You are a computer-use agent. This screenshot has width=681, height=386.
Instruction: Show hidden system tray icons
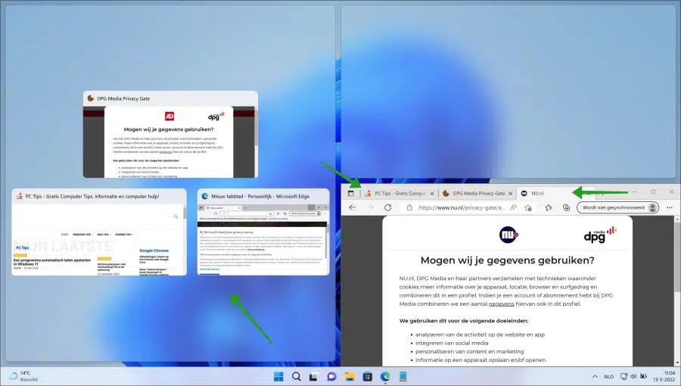coord(595,376)
